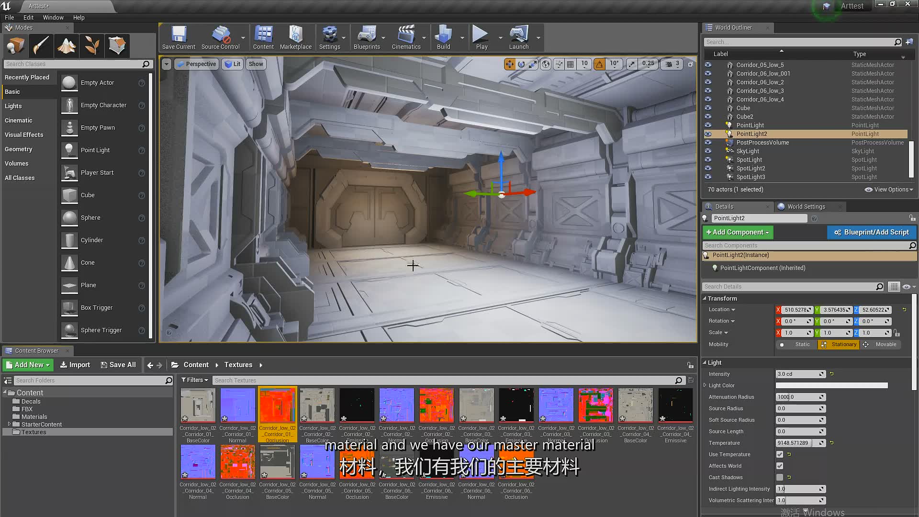Screen dimensions: 919x517
Task: Click Attenuation Radius value field
Action: (x=800, y=397)
